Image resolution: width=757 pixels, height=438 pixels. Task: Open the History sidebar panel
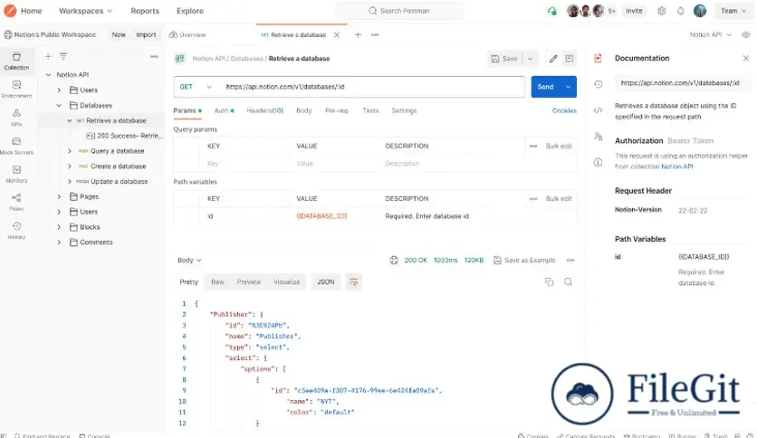[x=16, y=231]
